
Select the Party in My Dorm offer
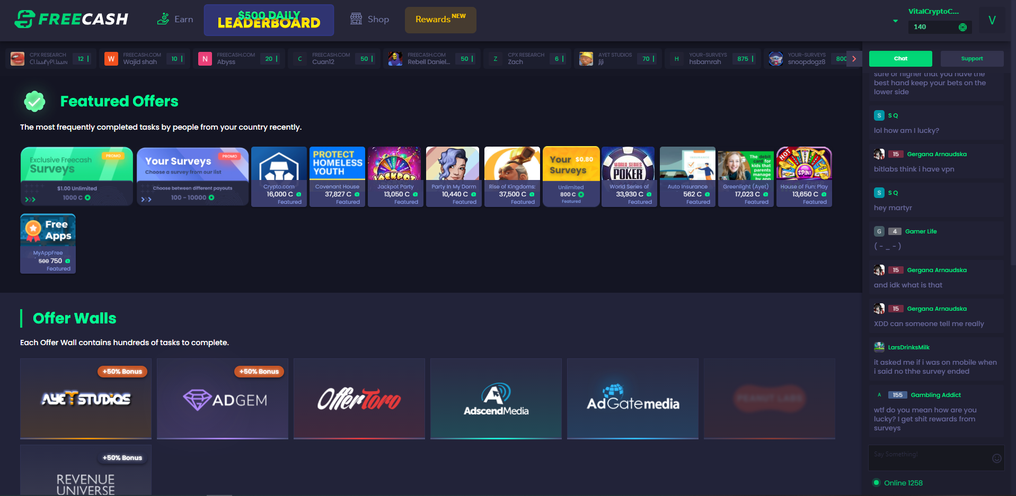(454, 177)
